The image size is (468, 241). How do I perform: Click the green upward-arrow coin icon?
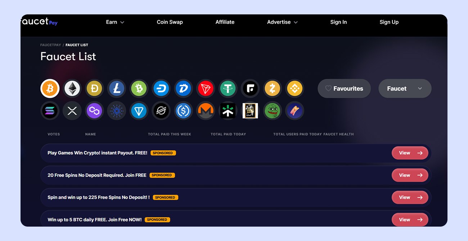click(x=228, y=111)
